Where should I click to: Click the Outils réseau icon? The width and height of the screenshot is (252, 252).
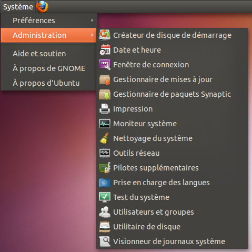105,153
